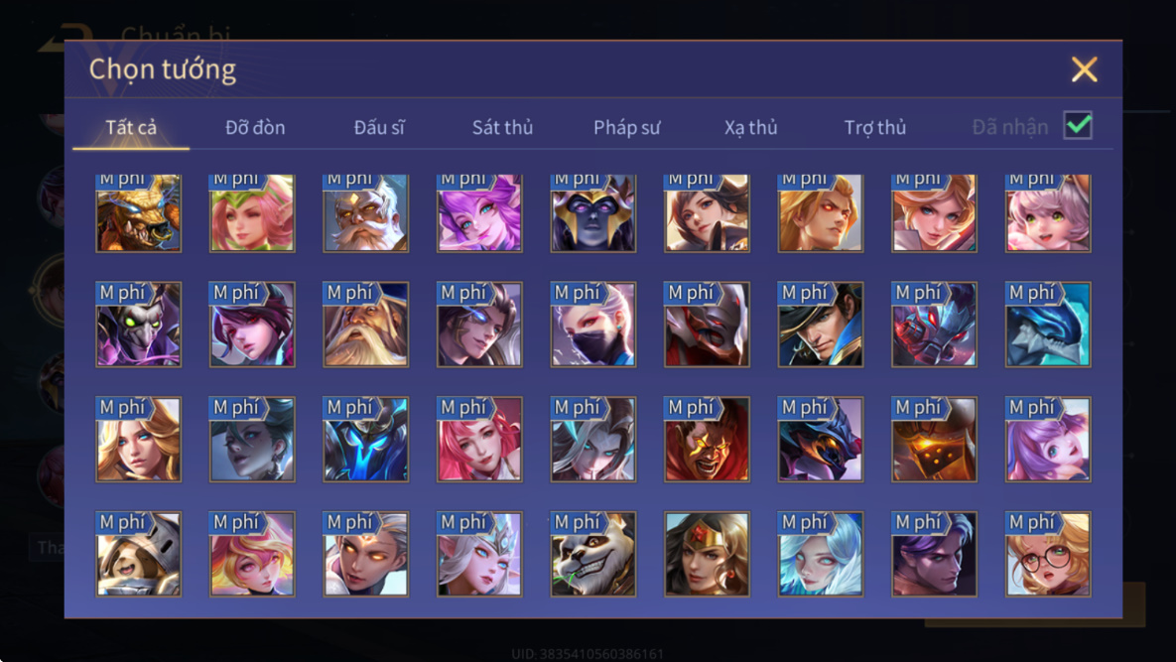Show the Pháp sư hero category
The height and width of the screenshot is (662, 1176).
click(x=627, y=127)
